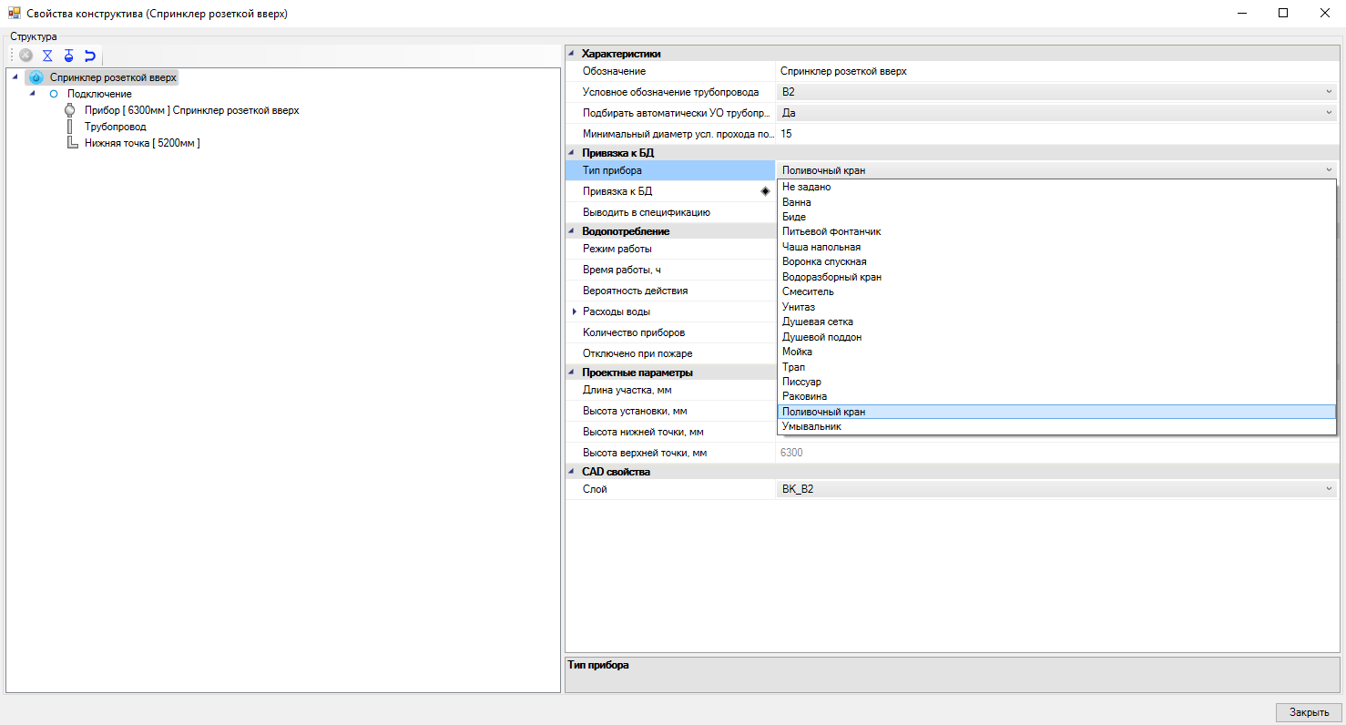Open the Слой BK_B2 dropdown
Screen dimensions: 1346x725
pos(1330,489)
